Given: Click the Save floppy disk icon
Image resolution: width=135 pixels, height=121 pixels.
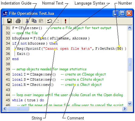Looking at the screenshot, I should click(x=9, y=21).
